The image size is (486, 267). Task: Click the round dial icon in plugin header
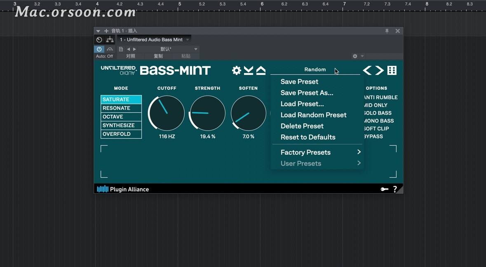click(99, 39)
